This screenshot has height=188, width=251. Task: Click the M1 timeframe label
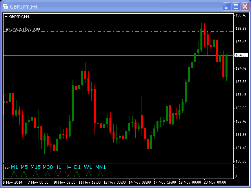15,167
